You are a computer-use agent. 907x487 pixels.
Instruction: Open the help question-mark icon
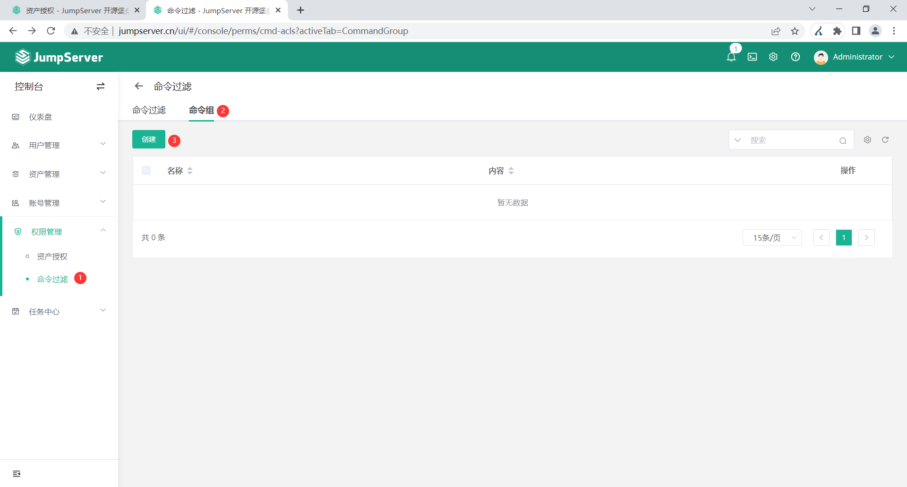(796, 57)
